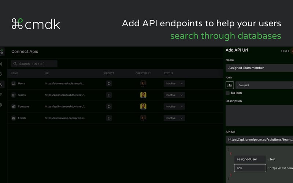293x183 pixels.
Task: Click the dummy.restapiexample URL in Users row
Action: click(x=64, y=83)
